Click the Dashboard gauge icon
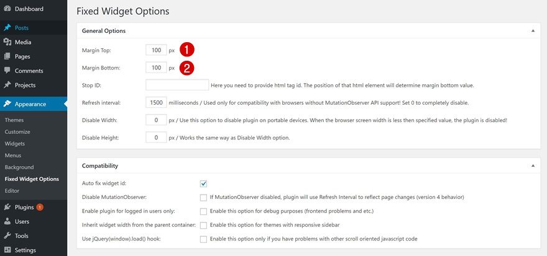547x256 pixels. (7, 9)
